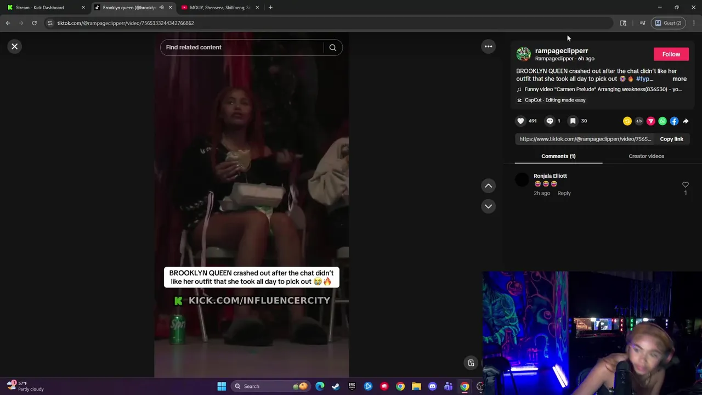The height and width of the screenshot is (395, 702).
Task: Open Microsoft Edge from taskbar
Action: (320, 386)
